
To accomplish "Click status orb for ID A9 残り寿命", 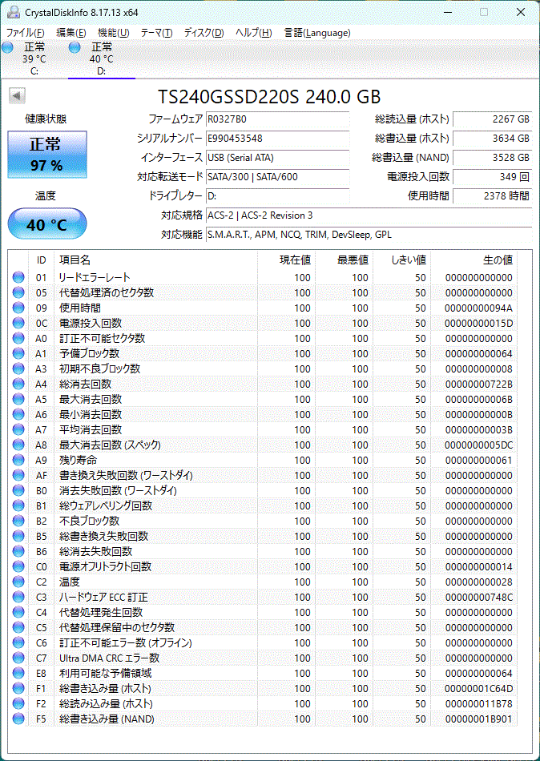I will 18,460.
